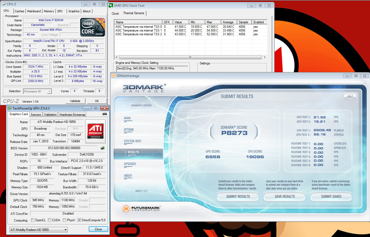This screenshot has width=370, height=237.
Task: Select the Thermal Sensors tab
Action: point(134,13)
